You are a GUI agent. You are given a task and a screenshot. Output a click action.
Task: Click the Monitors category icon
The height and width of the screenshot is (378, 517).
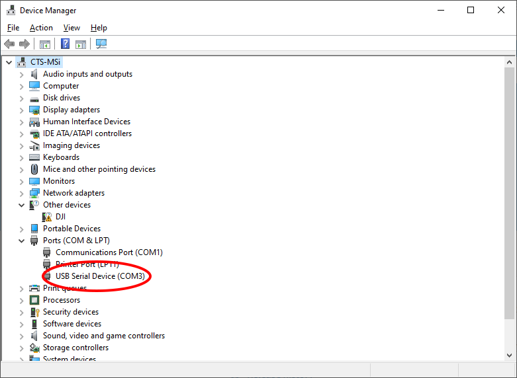(34, 181)
